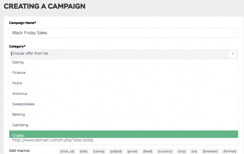Add the {country} macro
The height and width of the screenshot is (154, 244).
click(x=165, y=151)
